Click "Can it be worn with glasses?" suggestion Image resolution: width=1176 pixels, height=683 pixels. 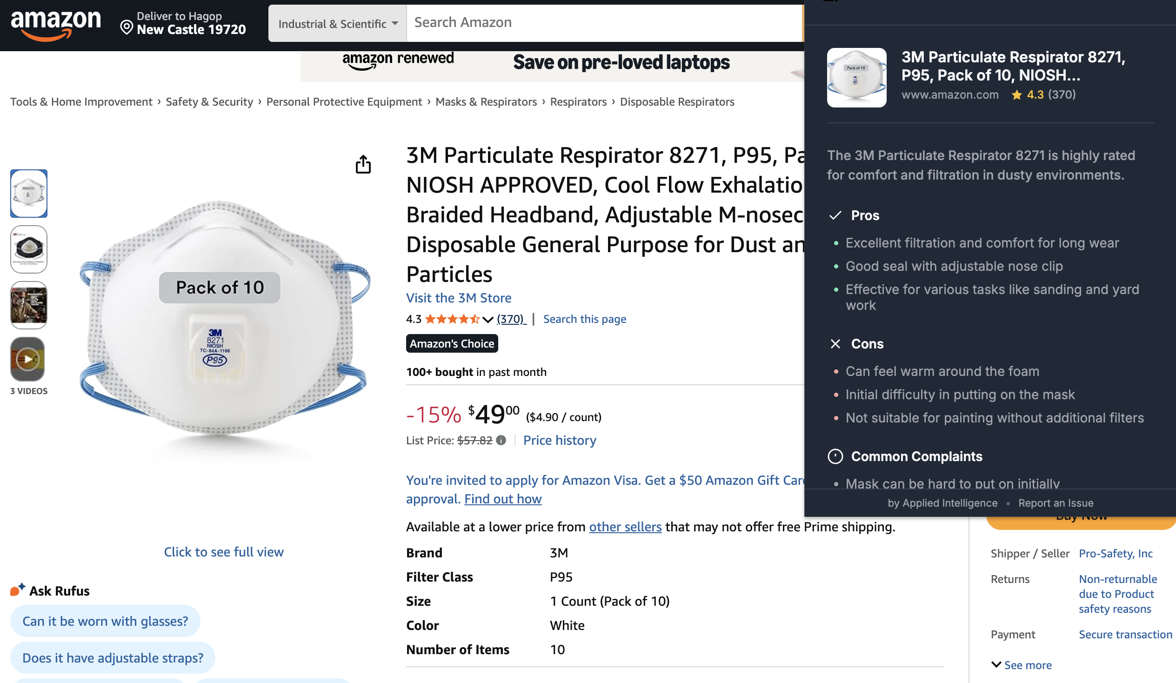105,621
